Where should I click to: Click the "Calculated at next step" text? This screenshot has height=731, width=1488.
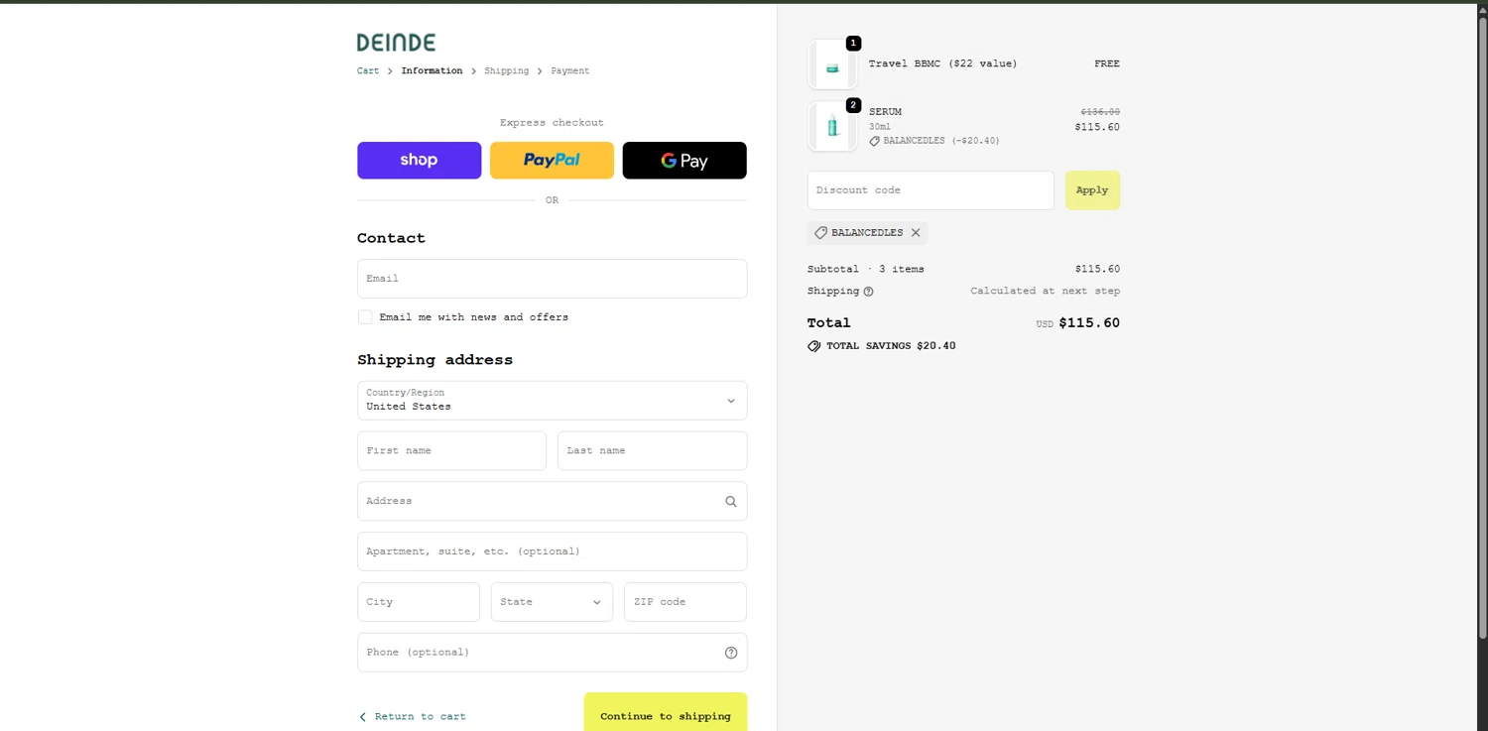click(x=1045, y=292)
